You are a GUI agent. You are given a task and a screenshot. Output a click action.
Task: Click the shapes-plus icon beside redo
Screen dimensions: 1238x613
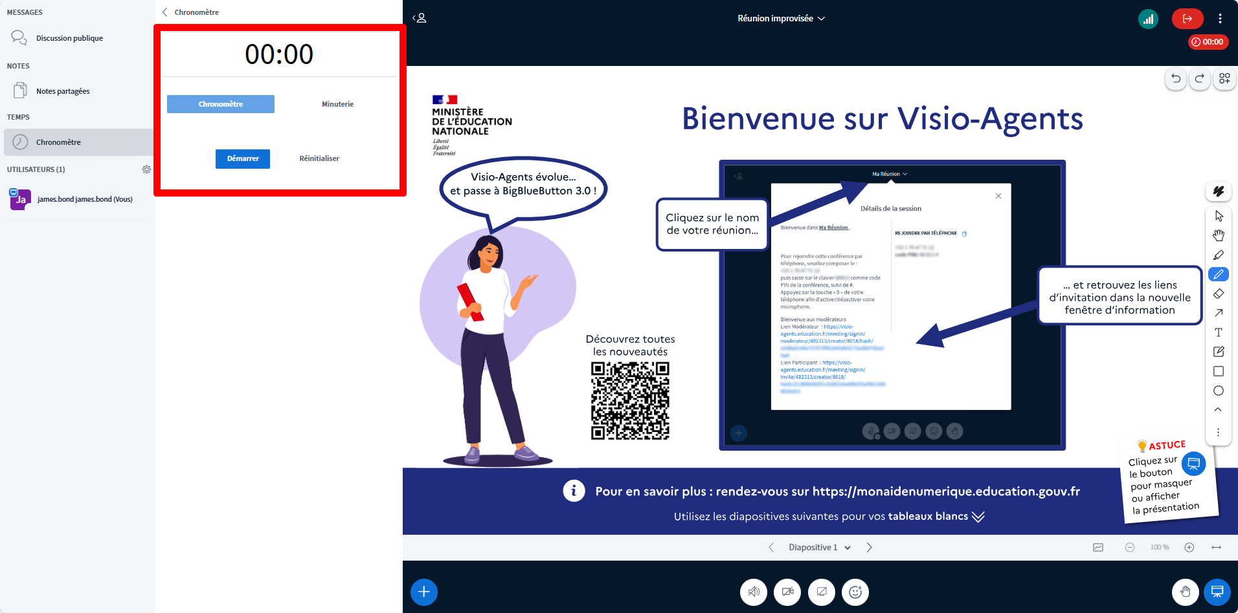point(1224,79)
